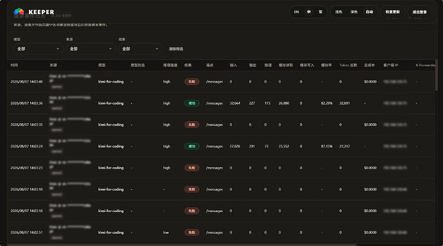443x246 pixels.
Task: Click the 总成本 column header
Action: point(369,65)
